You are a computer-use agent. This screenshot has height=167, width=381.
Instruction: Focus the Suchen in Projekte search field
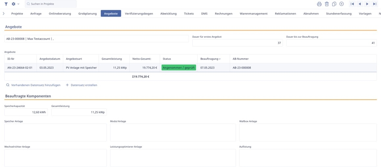click(x=50, y=4)
